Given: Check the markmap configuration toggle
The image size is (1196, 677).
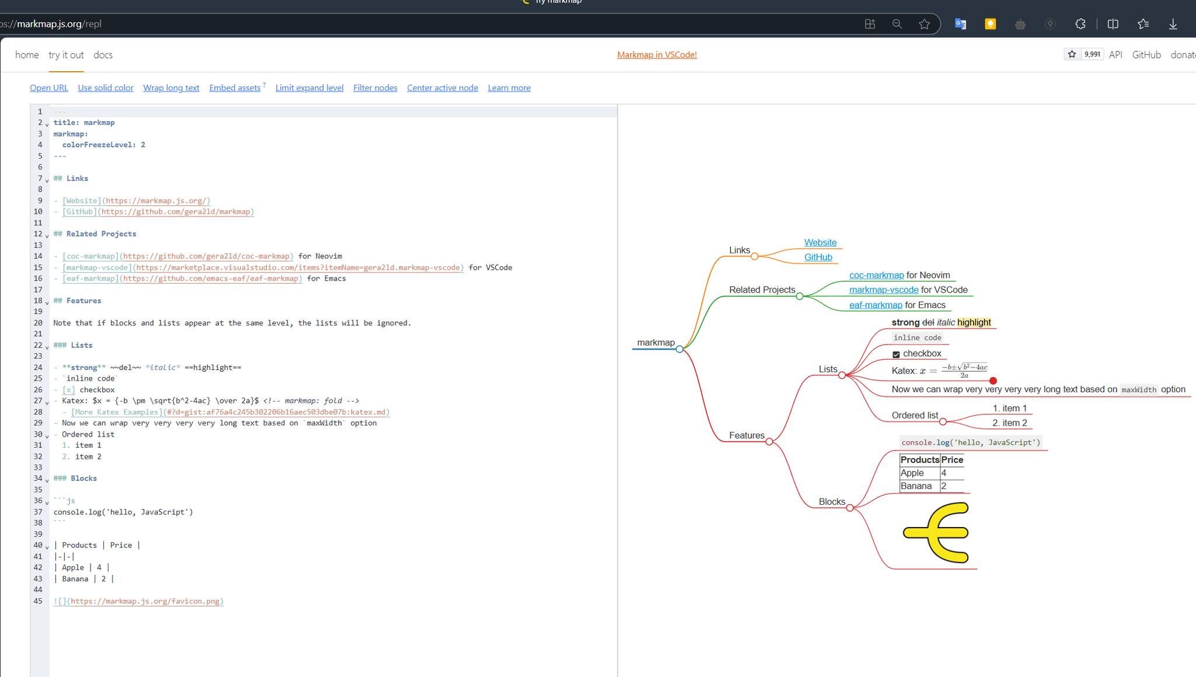Looking at the screenshot, I should (x=47, y=124).
